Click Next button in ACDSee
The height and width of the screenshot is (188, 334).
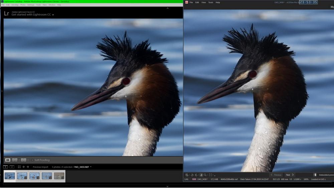pos(290,175)
